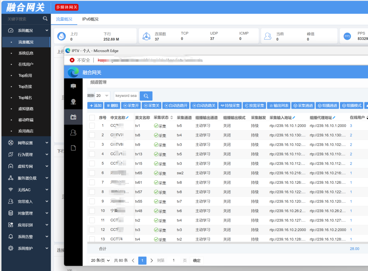Image resolution: width=368 pixels, height=271 pixels.
Task: Open the 20 条/页 page size dropdown
Action: (100, 261)
